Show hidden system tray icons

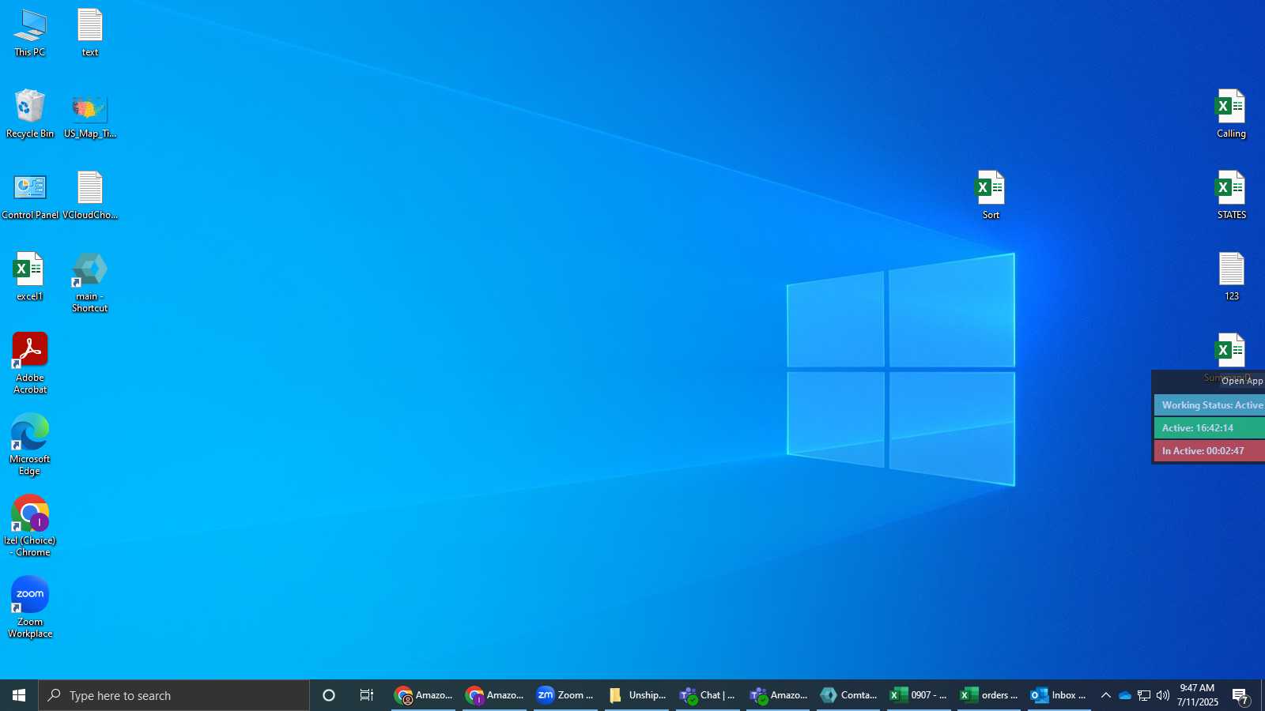[x=1105, y=695]
